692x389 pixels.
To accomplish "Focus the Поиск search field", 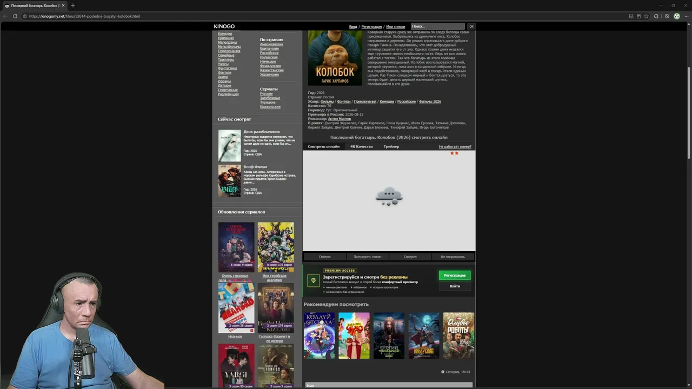I will click(437, 26).
